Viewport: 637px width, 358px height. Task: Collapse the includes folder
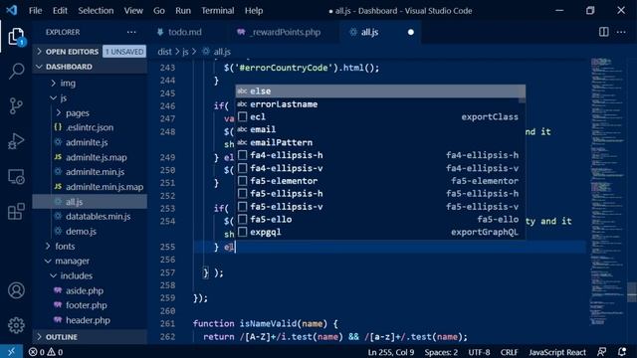pos(90,275)
